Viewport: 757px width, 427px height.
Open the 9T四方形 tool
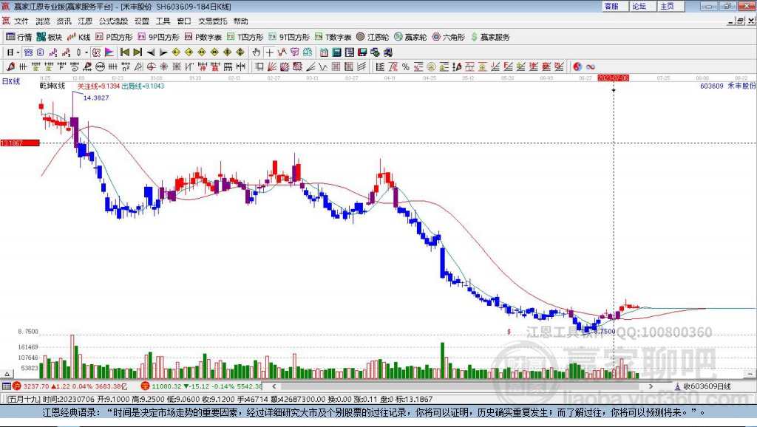click(x=289, y=37)
